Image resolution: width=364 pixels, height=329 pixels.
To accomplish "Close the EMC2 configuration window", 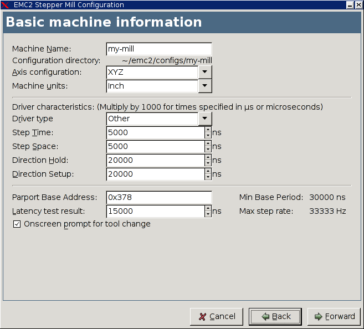I will pos(358,5).
